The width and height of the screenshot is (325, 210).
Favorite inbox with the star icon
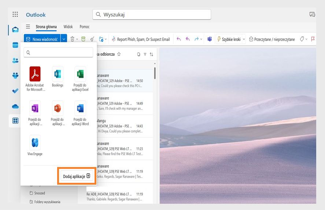[x=119, y=54]
